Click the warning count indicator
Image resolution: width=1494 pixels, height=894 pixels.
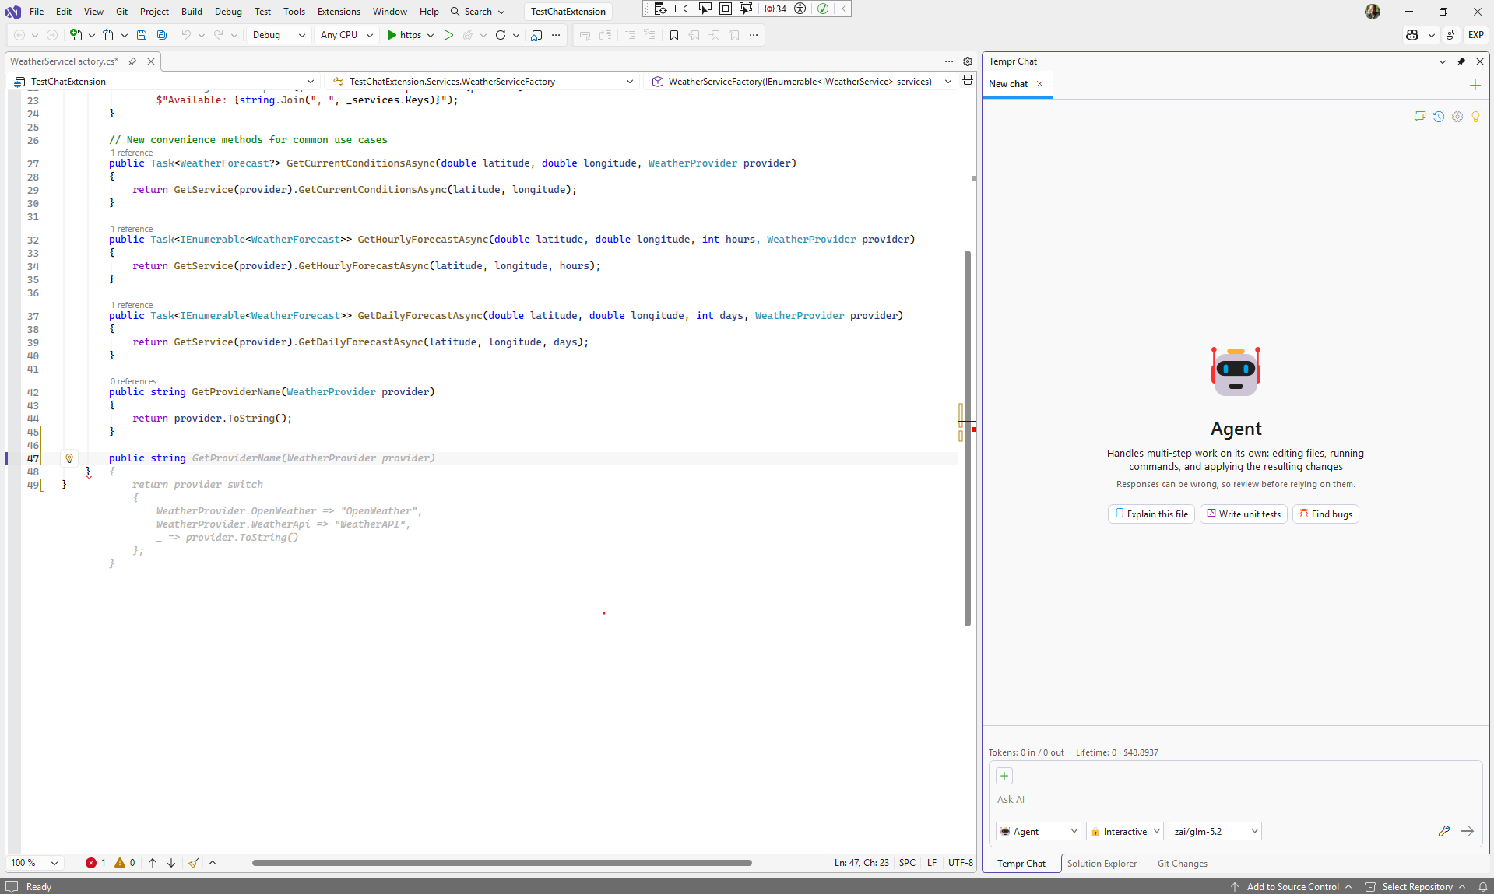tap(125, 863)
